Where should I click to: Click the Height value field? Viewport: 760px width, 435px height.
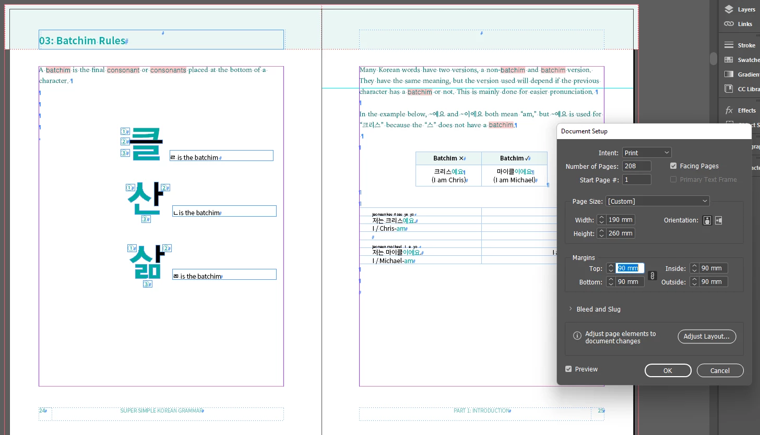point(621,233)
